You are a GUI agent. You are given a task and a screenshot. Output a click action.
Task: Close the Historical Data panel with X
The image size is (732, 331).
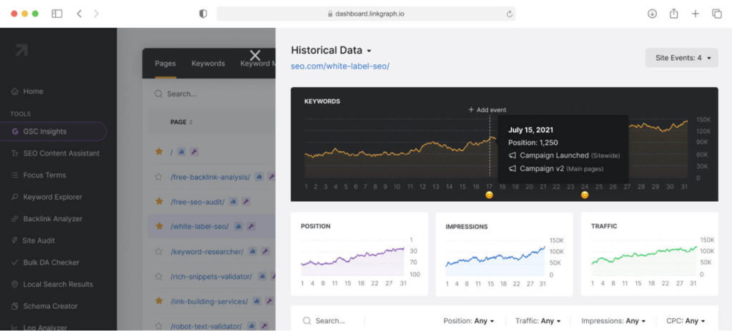pyautogui.click(x=255, y=56)
